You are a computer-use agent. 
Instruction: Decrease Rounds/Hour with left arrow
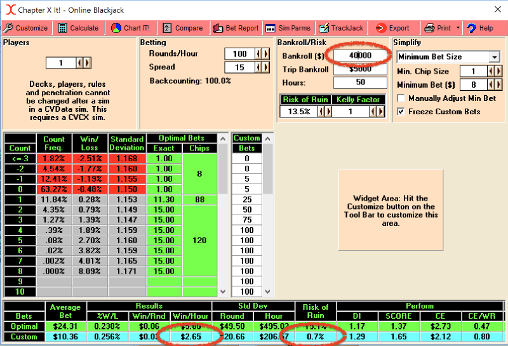coord(258,54)
